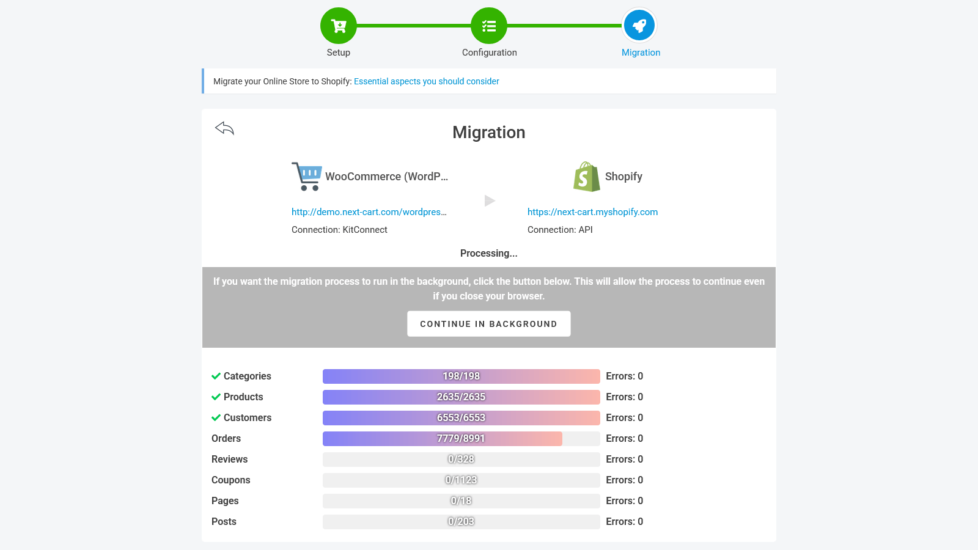Open the Essential aspects you should consider link

[x=427, y=81]
